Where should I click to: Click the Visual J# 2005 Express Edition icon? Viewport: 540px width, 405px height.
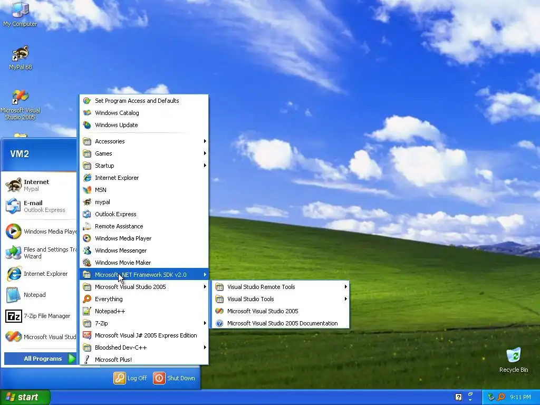[87, 335]
